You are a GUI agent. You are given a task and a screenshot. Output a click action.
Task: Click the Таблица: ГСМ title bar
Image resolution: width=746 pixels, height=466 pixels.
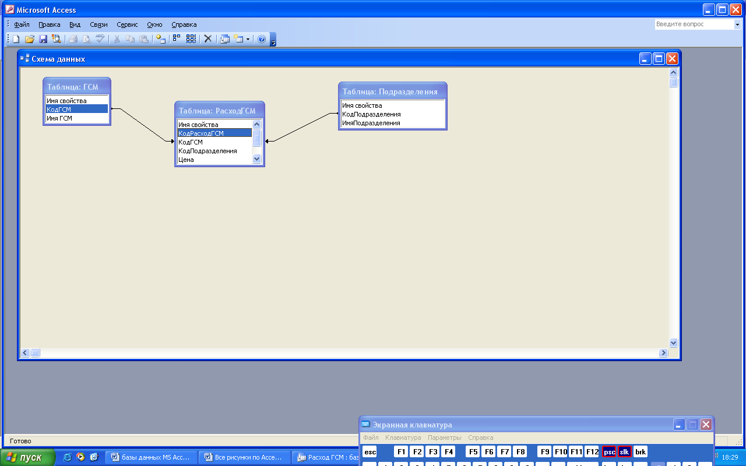pos(77,87)
